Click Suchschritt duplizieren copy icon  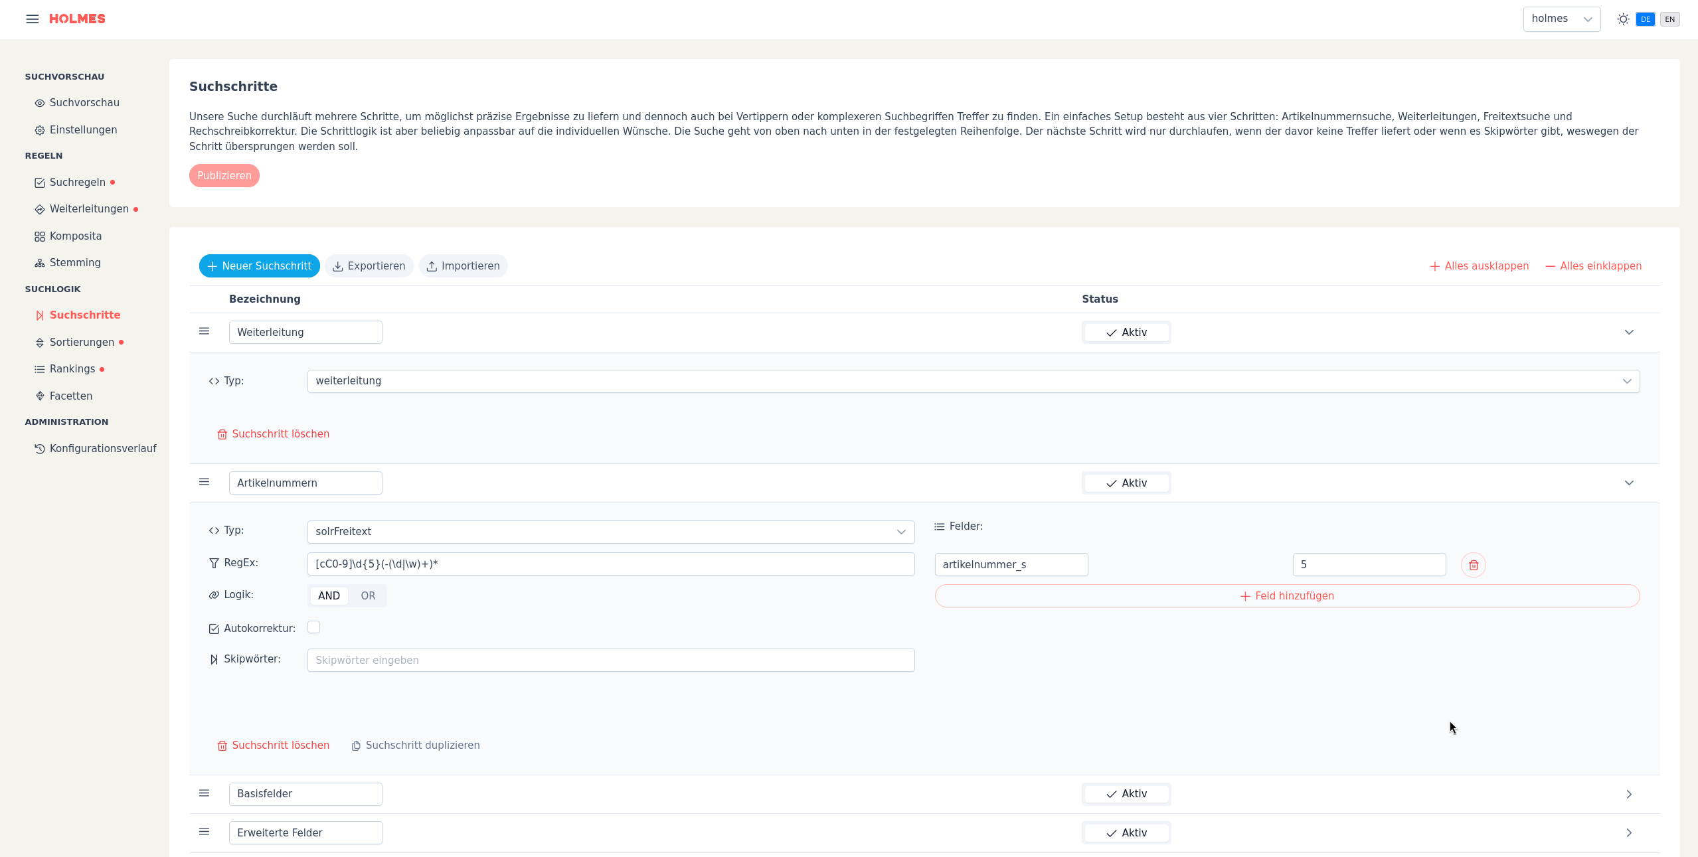tap(356, 745)
